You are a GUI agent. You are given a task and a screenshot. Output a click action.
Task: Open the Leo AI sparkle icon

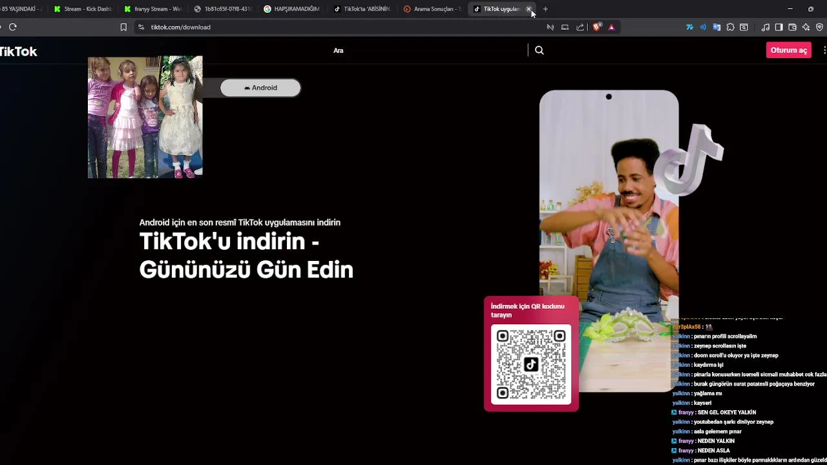click(806, 27)
